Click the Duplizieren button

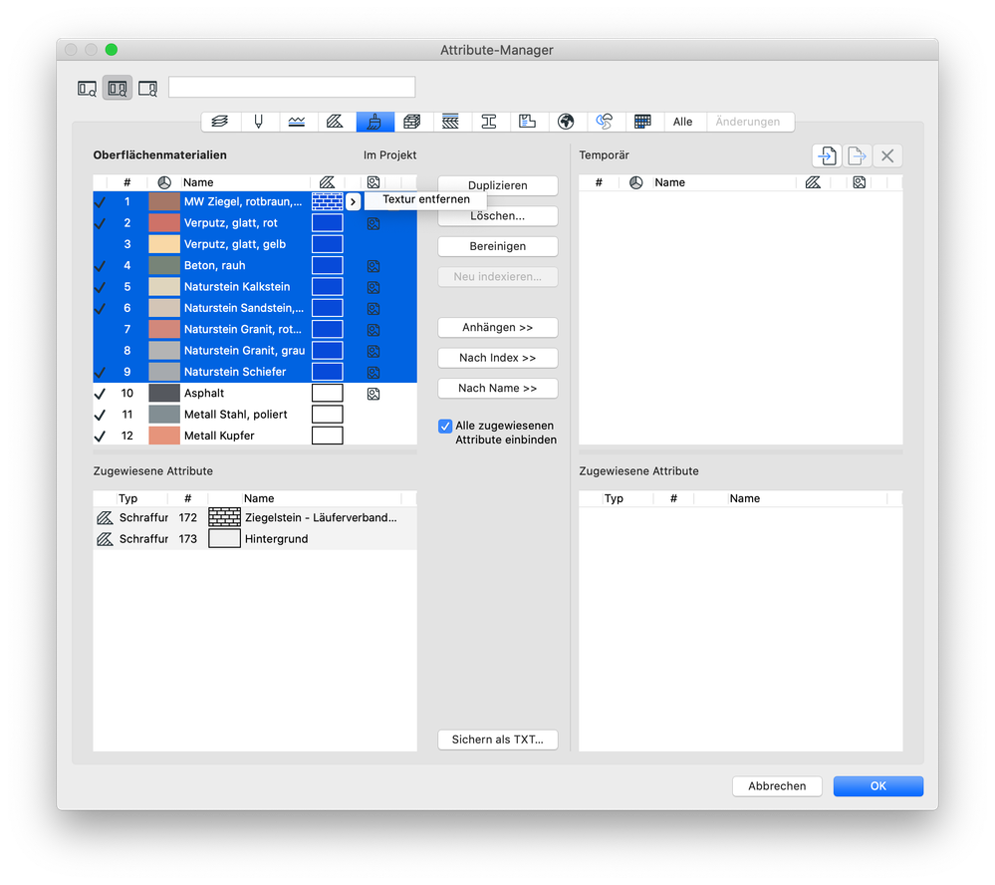498,185
